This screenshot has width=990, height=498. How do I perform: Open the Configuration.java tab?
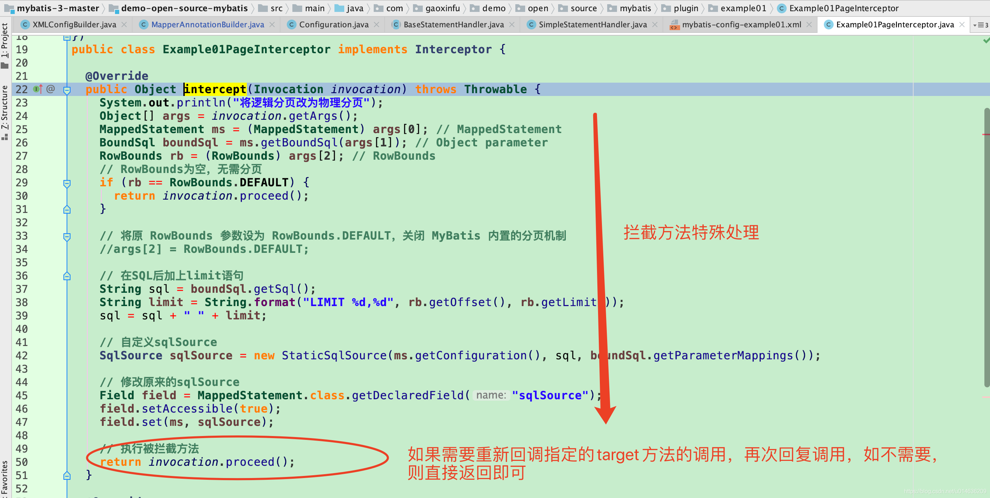(x=333, y=25)
